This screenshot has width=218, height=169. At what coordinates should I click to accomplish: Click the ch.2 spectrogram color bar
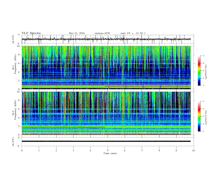199,116
